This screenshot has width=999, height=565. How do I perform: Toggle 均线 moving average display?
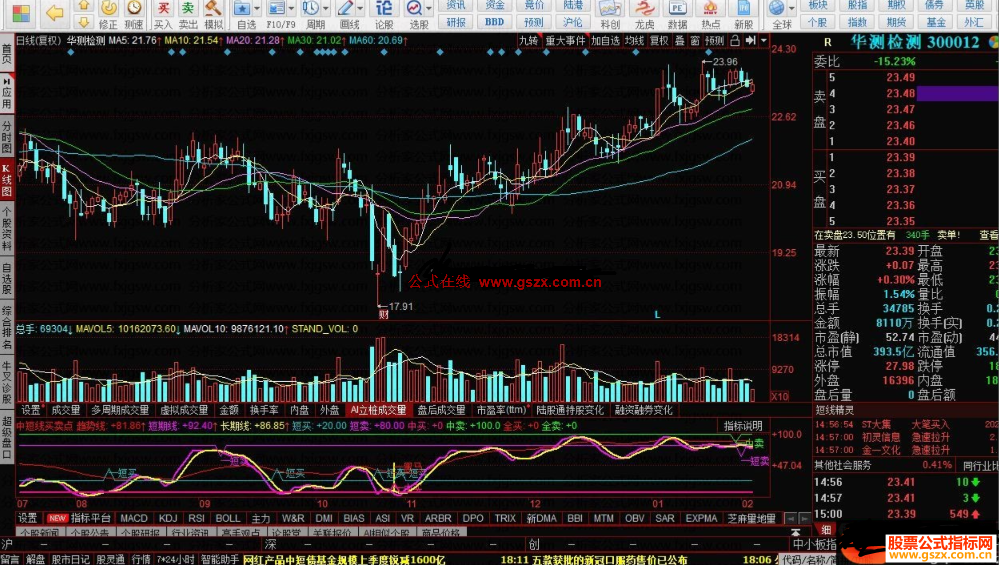point(634,40)
